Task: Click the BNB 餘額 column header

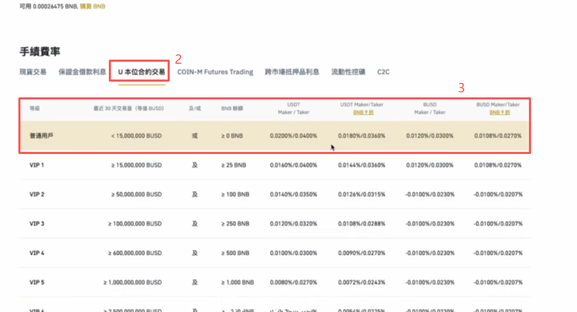Action: click(x=232, y=108)
